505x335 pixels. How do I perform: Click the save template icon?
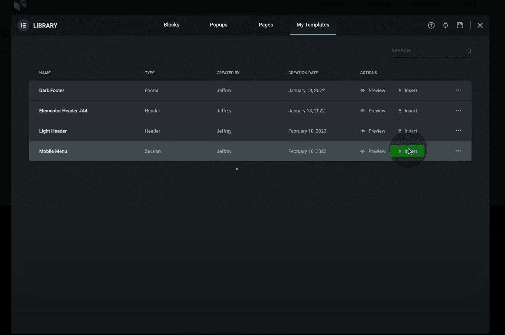click(460, 25)
